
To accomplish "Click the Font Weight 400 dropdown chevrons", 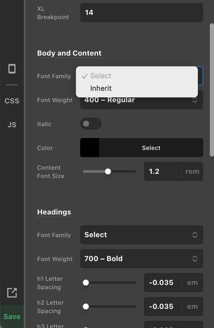I will click(195, 100).
